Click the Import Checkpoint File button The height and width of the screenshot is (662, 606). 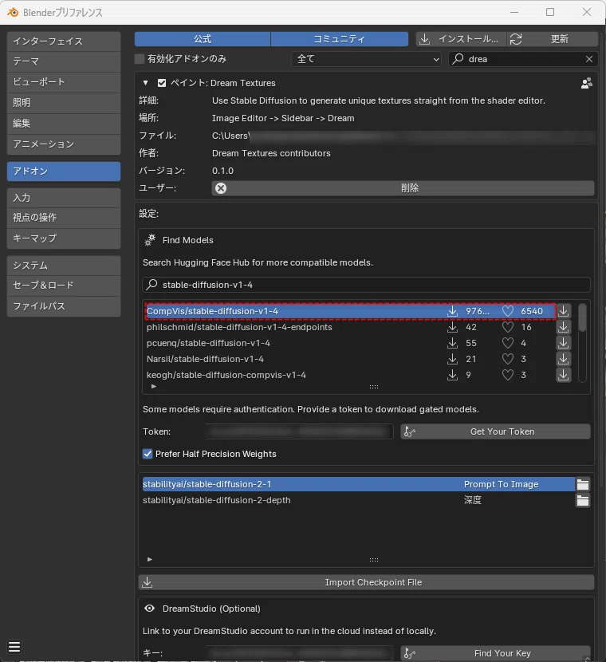pyautogui.click(x=366, y=582)
